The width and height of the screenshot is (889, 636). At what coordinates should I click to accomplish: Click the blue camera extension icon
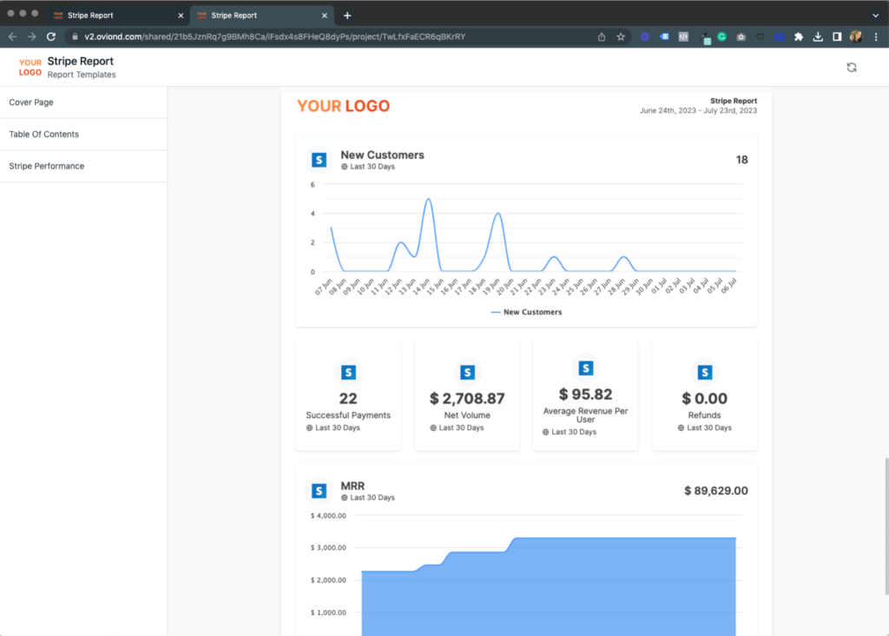(x=780, y=36)
